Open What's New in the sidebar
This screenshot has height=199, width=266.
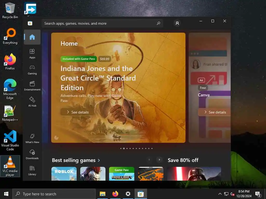32,139
